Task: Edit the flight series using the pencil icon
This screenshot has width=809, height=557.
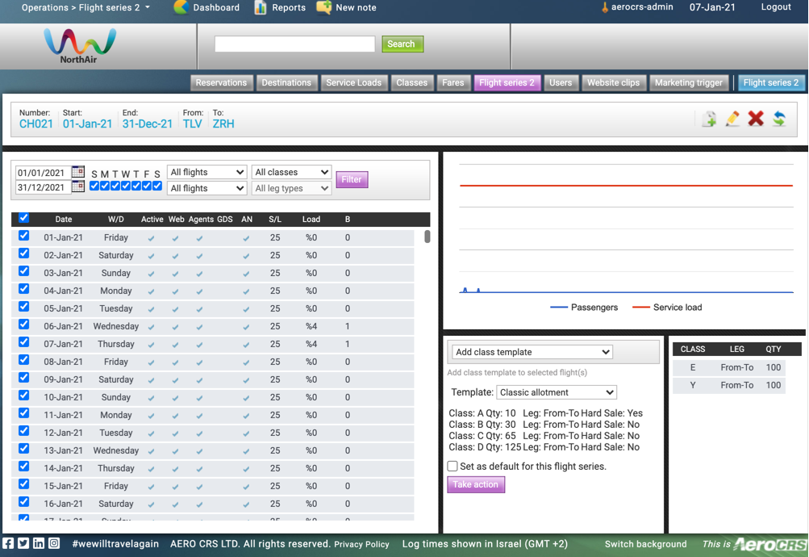Action: [x=732, y=118]
